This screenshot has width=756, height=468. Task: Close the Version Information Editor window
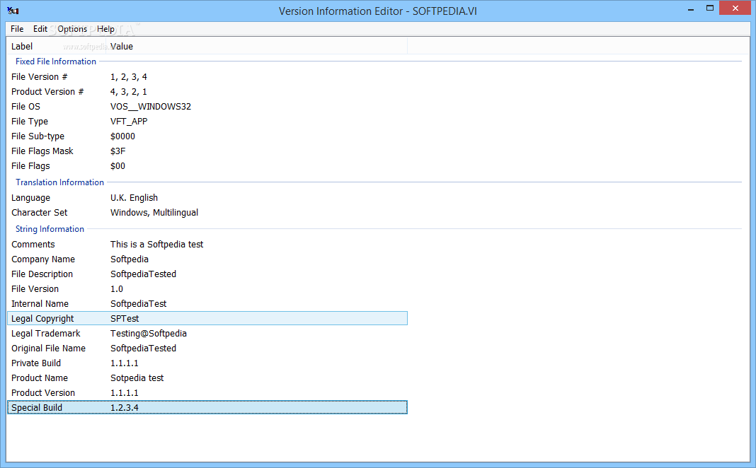[735, 8]
